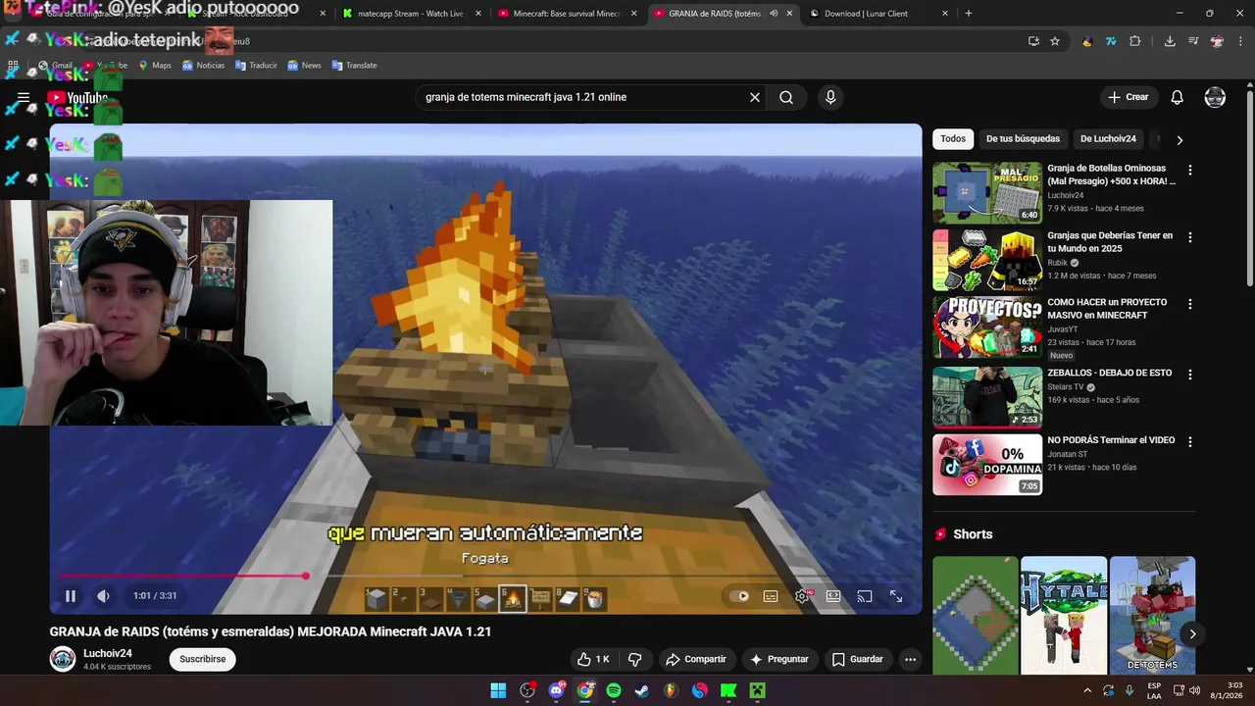This screenshot has height=706, width=1255.
Task: Cast the video to a device
Action: (x=865, y=596)
